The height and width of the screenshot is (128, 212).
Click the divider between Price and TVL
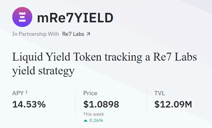pyautogui.click(x=147, y=103)
